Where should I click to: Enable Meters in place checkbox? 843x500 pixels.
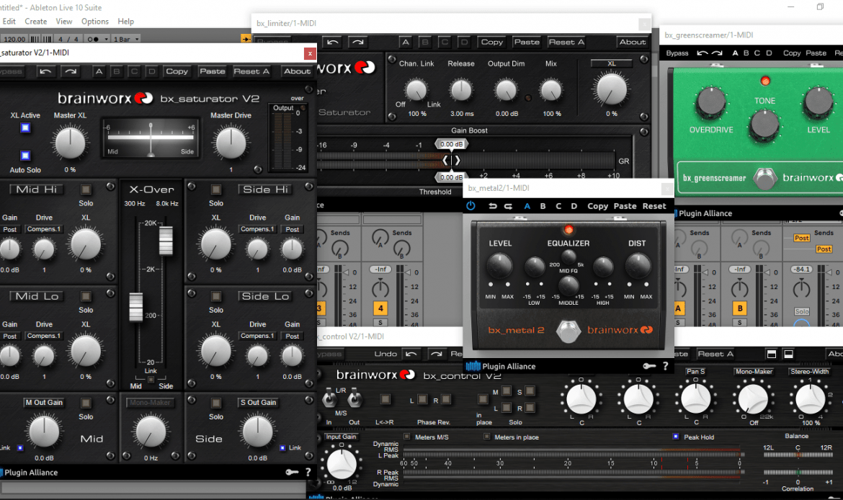486,437
